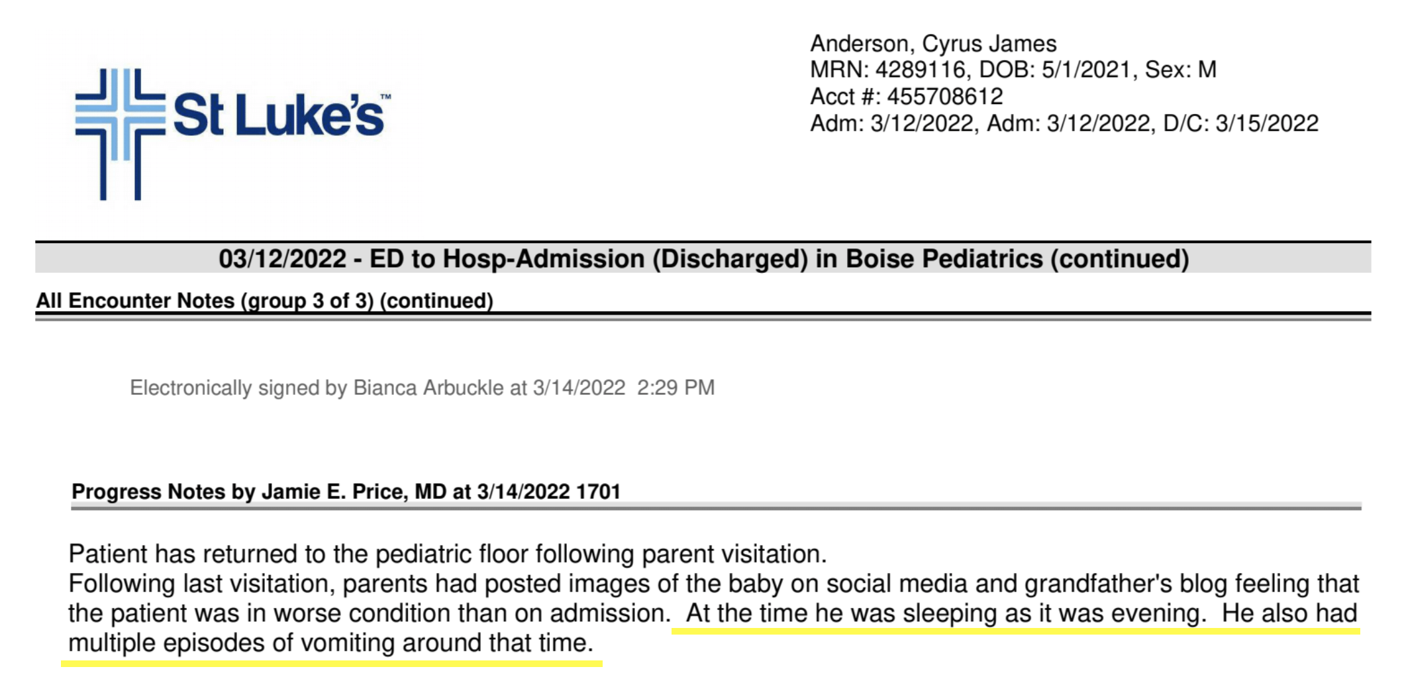Click All Encounter Notes group heading
The height and width of the screenshot is (673, 1404).
[x=264, y=301]
